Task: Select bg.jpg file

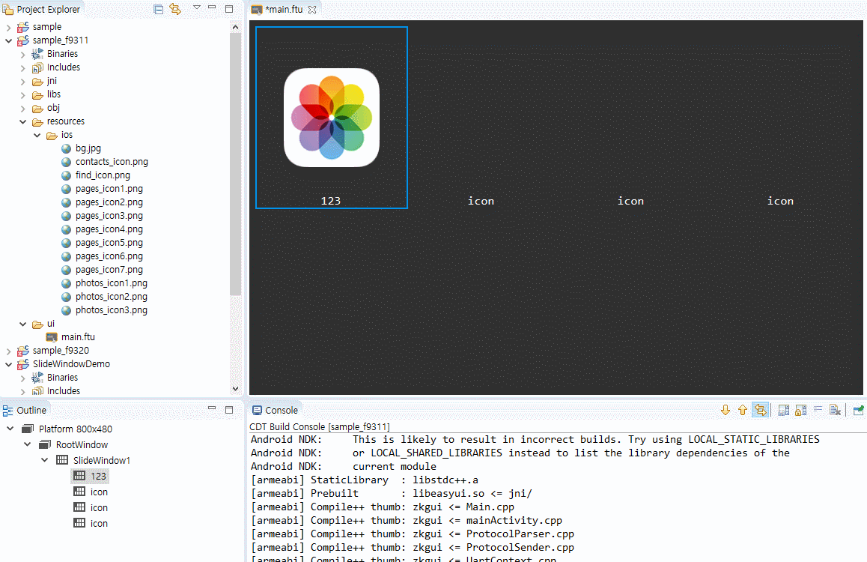Action: 88,148
